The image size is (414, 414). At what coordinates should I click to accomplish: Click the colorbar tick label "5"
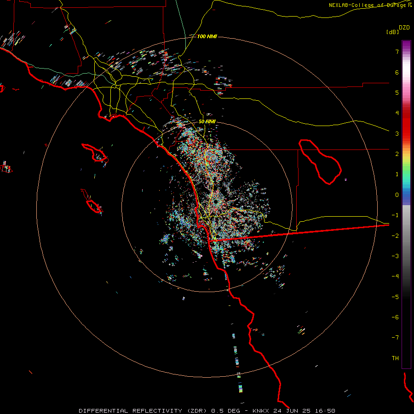[x=397, y=92]
